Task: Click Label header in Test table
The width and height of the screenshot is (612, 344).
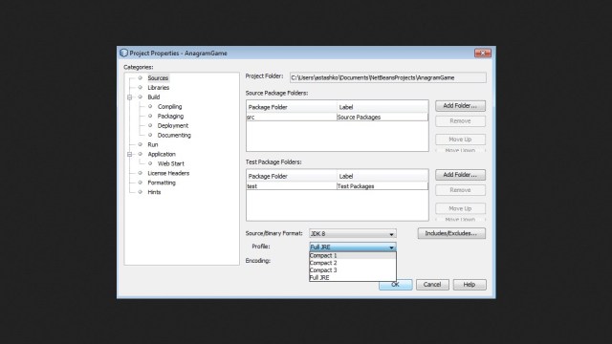Action: pyautogui.click(x=382, y=176)
